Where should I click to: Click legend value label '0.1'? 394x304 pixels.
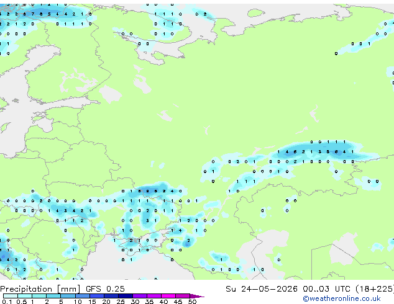(7, 302)
